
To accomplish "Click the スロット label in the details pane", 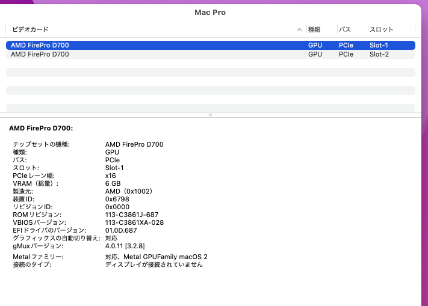I will (x=26, y=168).
